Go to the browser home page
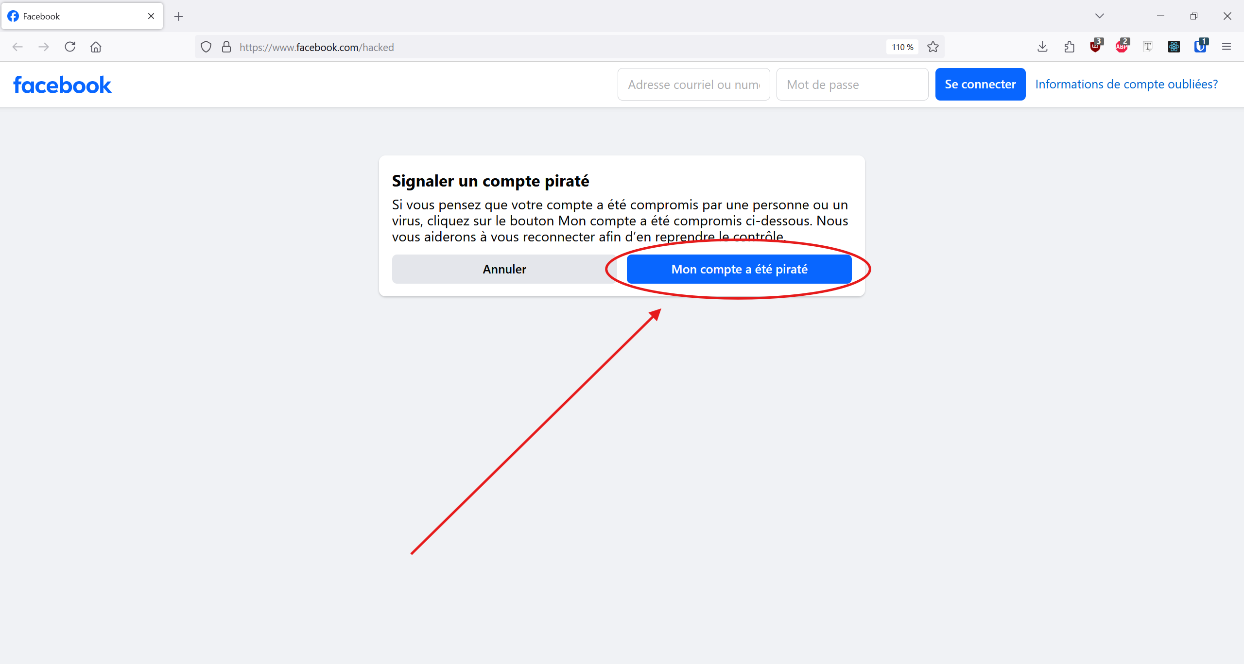The image size is (1244, 664). 96,47
